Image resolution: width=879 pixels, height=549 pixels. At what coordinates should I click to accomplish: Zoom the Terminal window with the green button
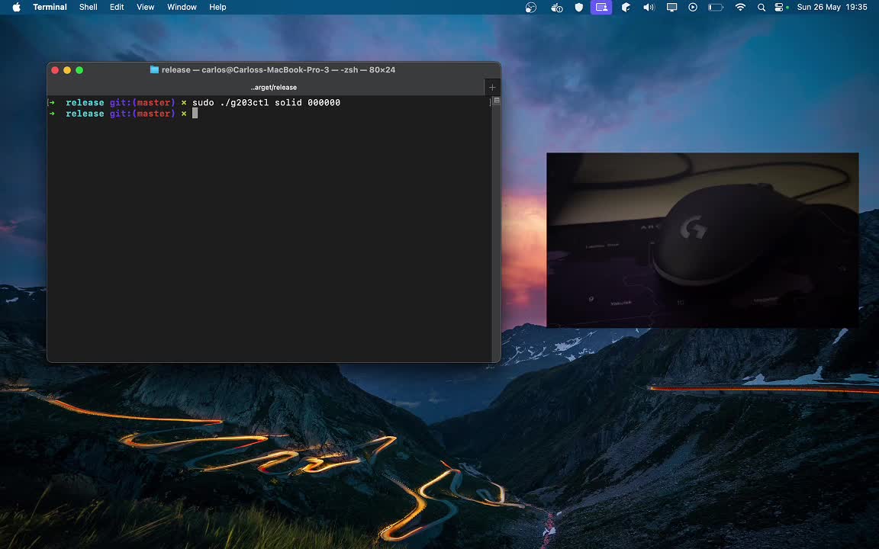tap(79, 70)
